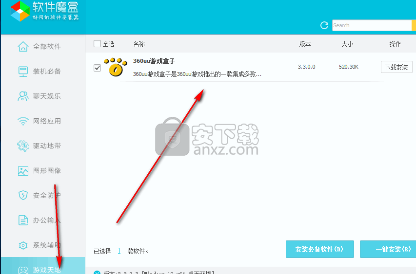Click the refresh icon beside Search
This screenshot has height=274, width=416.
point(324,25)
